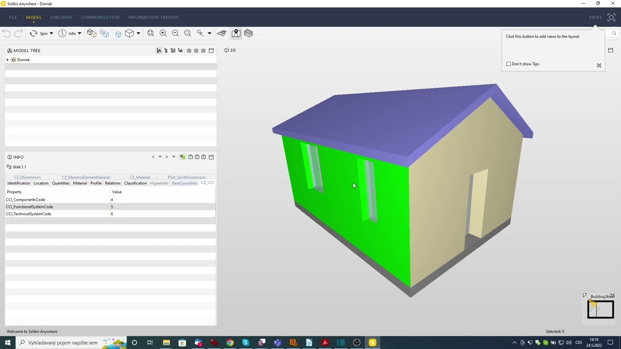Select the Info tool in the toolbar

point(67,33)
